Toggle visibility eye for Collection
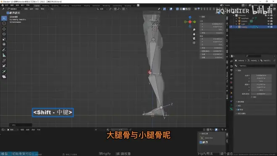This screenshot has width=277, height=156. click(268, 16)
